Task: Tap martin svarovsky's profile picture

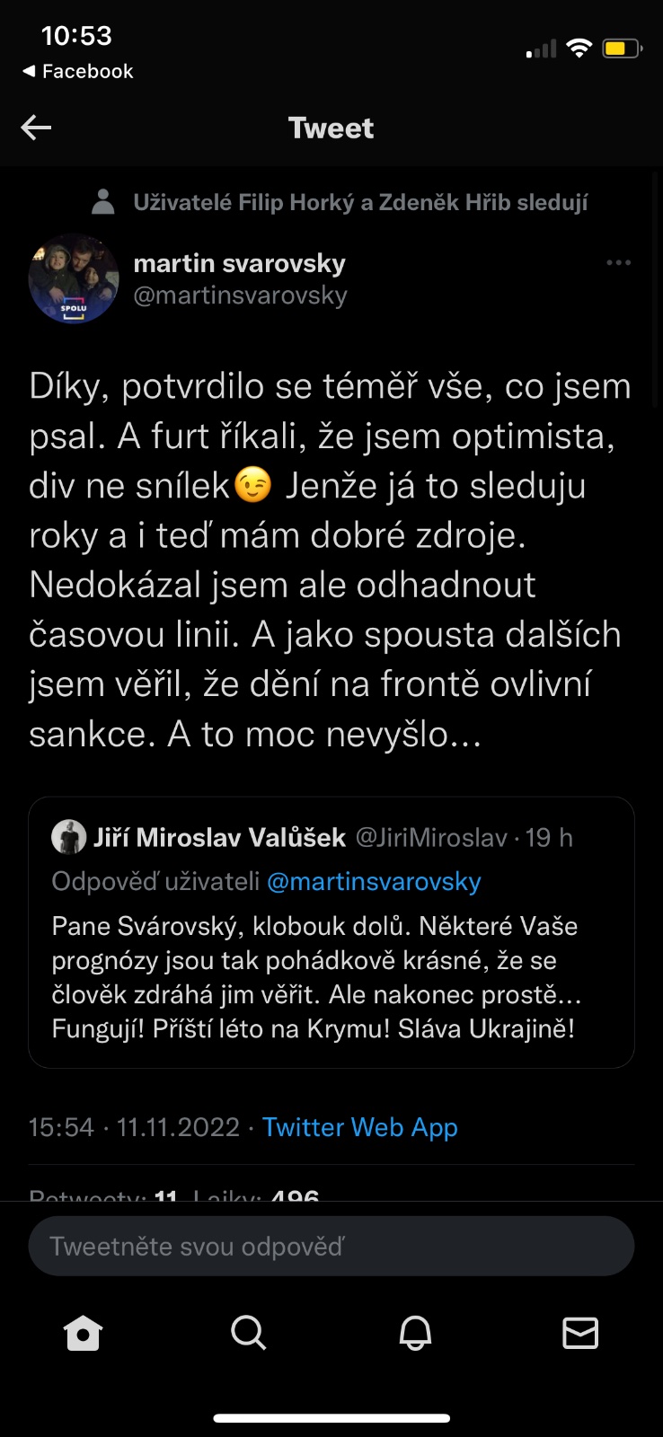Action: [74, 279]
